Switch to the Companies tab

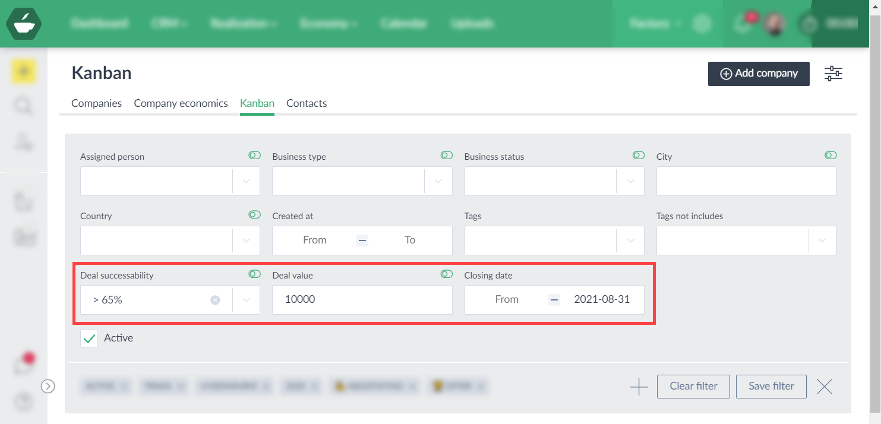96,103
